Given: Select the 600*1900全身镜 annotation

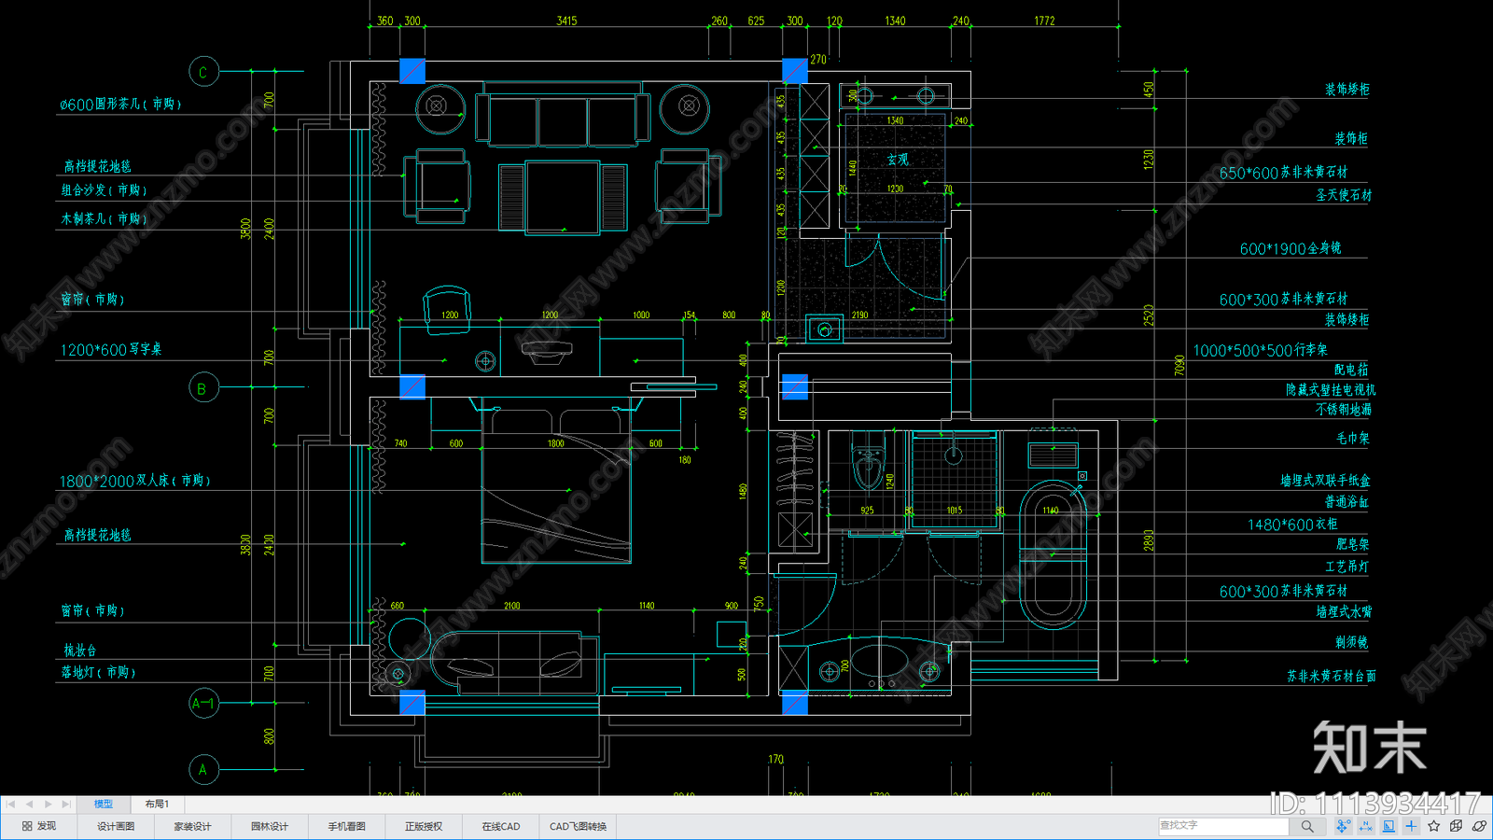Looking at the screenshot, I should pos(1291,249).
